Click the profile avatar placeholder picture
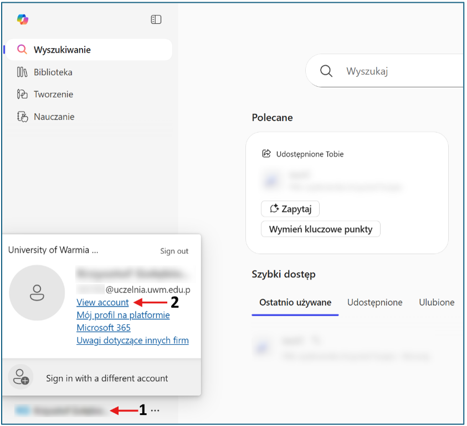 pyautogui.click(x=37, y=293)
